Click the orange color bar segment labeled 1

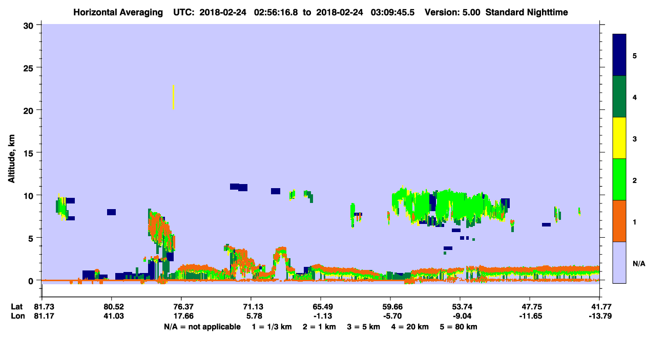coord(619,221)
